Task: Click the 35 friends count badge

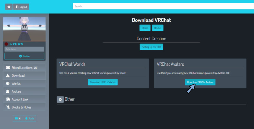Action: [35, 68]
